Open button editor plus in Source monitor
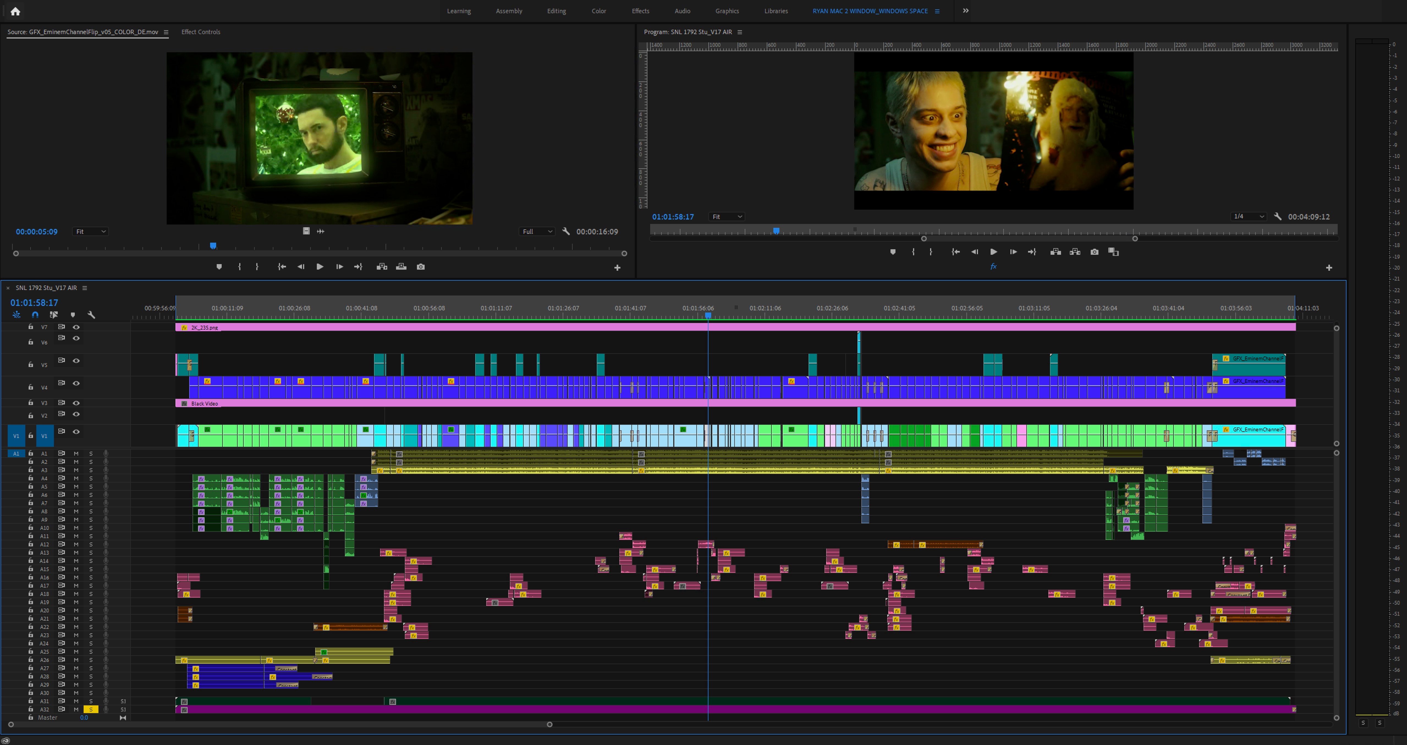1407x745 pixels. coord(617,268)
